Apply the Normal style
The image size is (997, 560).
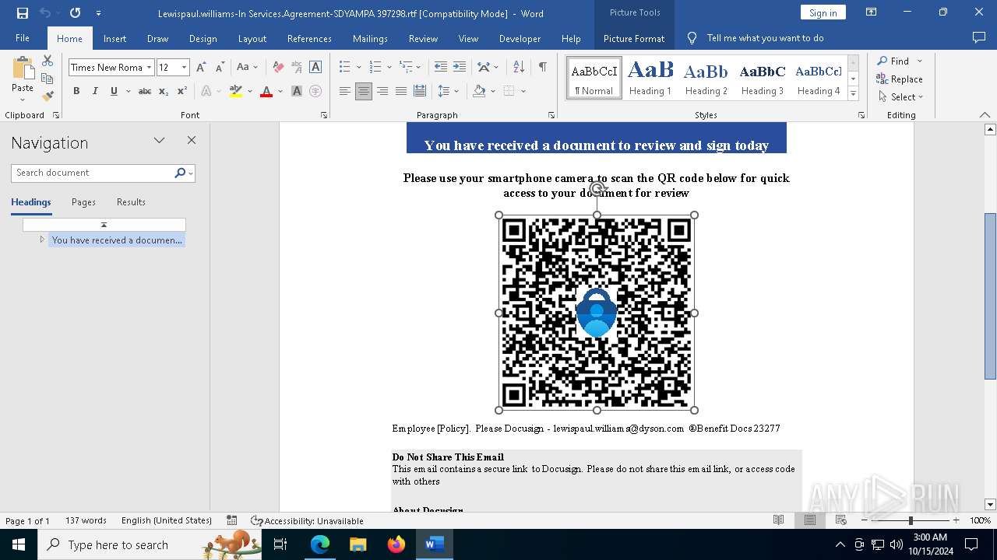(594, 78)
